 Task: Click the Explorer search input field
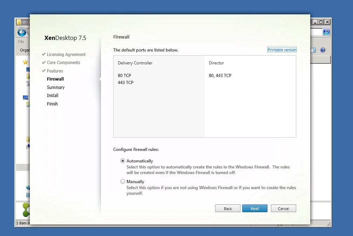[316, 32]
